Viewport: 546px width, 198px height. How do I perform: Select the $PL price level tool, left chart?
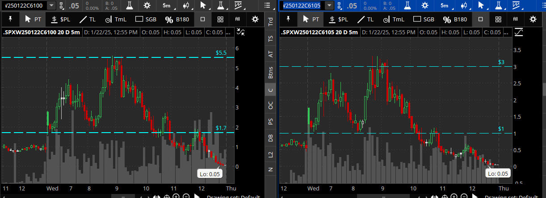(x=60, y=19)
